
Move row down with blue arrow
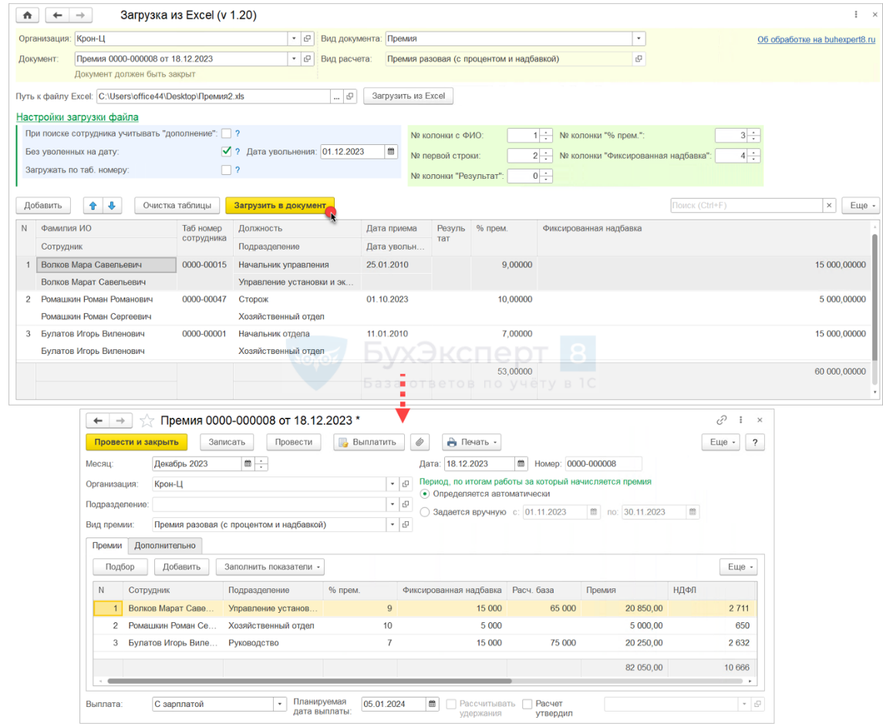click(x=112, y=206)
